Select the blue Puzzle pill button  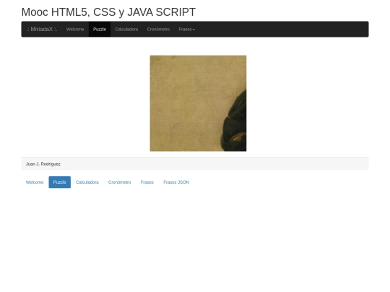click(x=60, y=182)
